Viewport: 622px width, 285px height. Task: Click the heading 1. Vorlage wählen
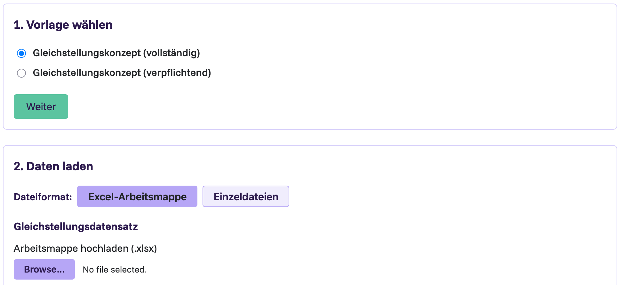tap(63, 25)
